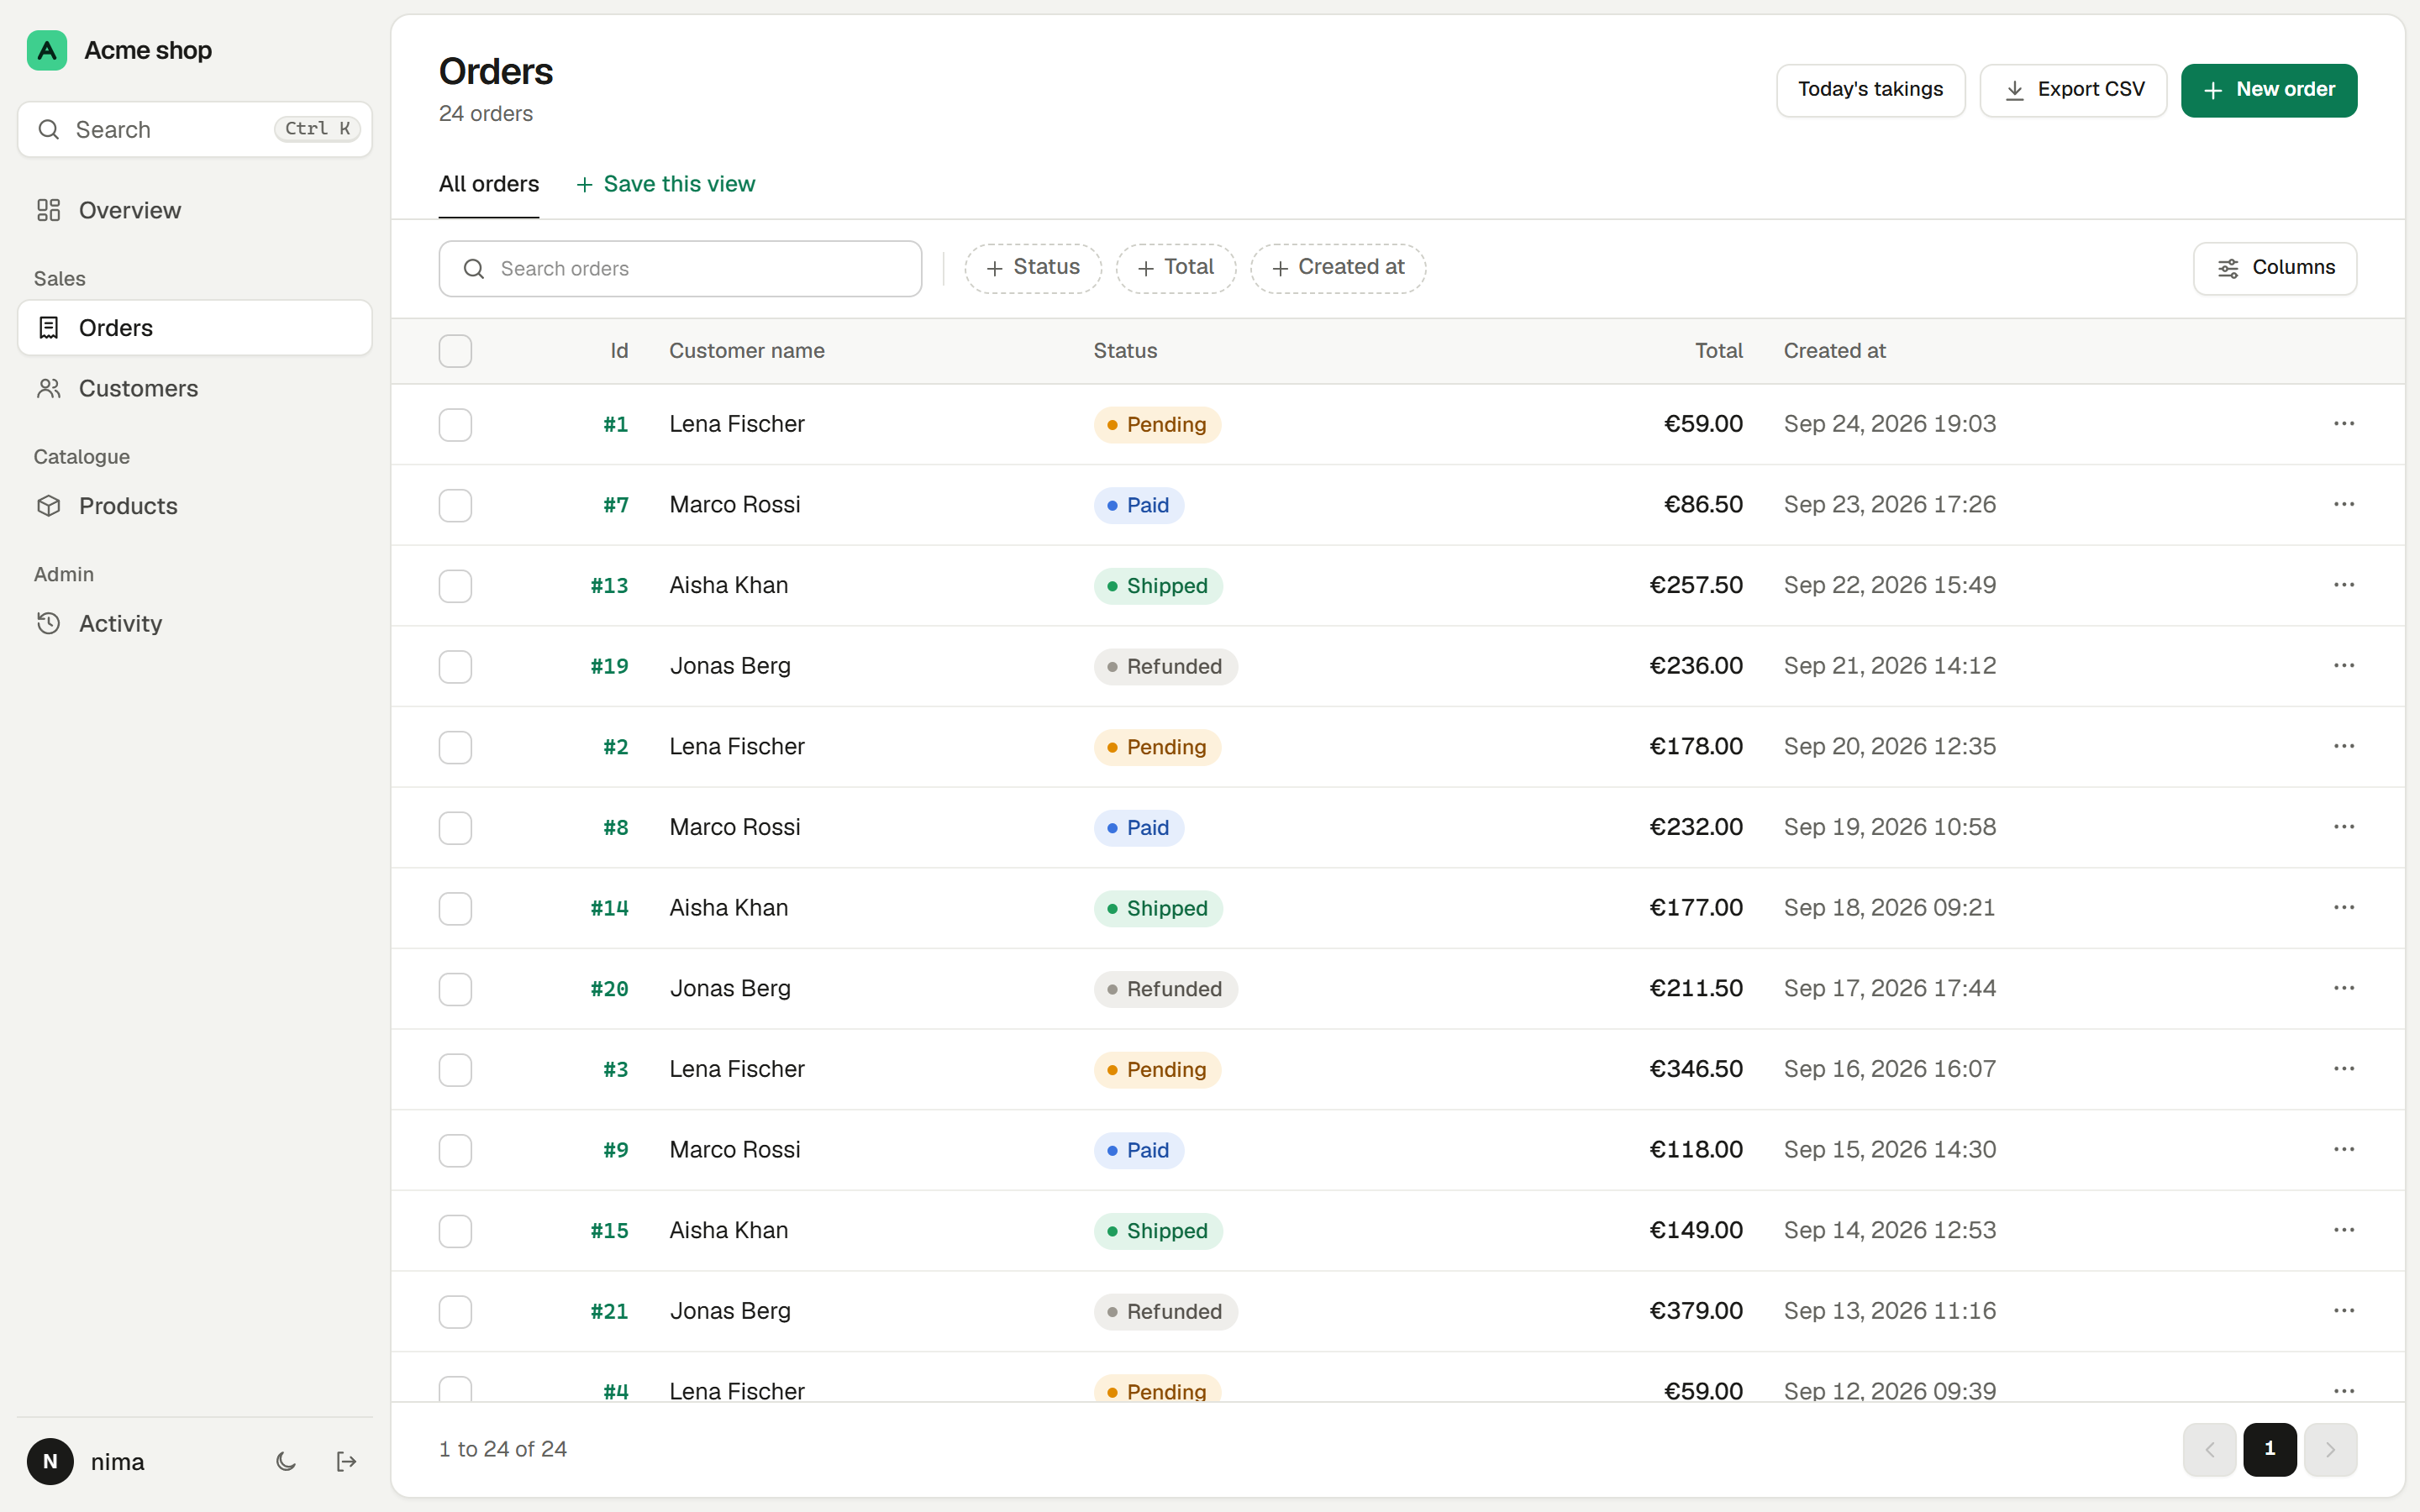Toggle dark mode moon icon
This screenshot has height=1512, width=2420.
click(286, 1462)
